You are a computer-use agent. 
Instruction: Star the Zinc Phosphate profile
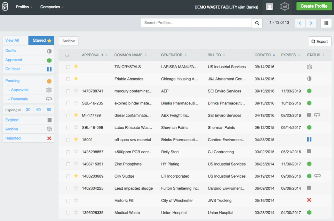click(x=76, y=164)
